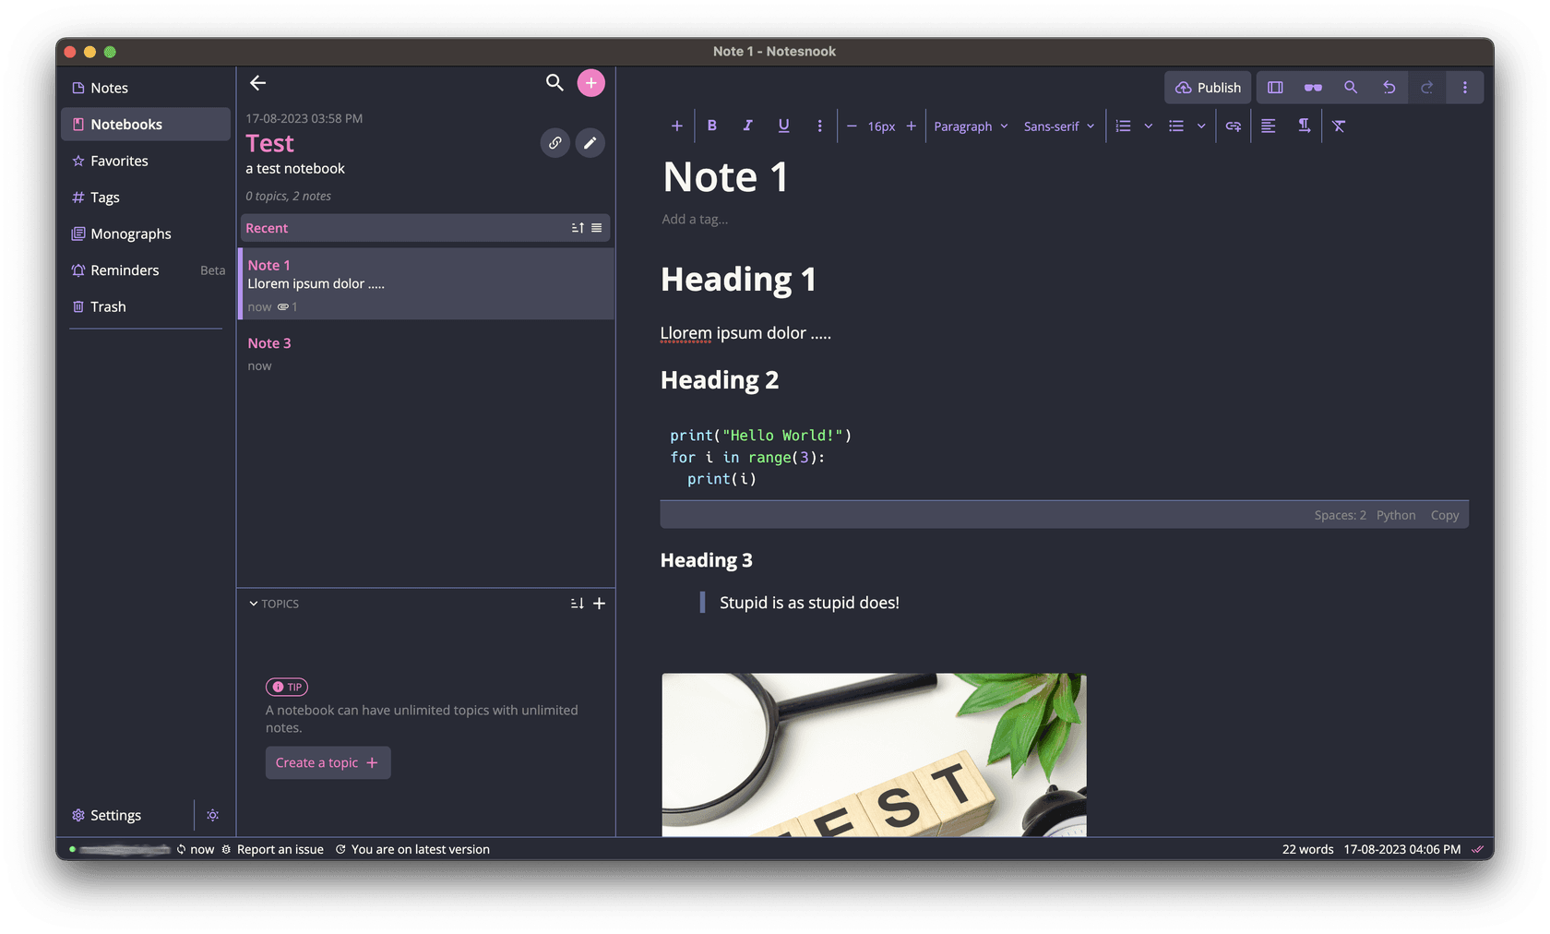Click the 22 words counter

(1307, 849)
